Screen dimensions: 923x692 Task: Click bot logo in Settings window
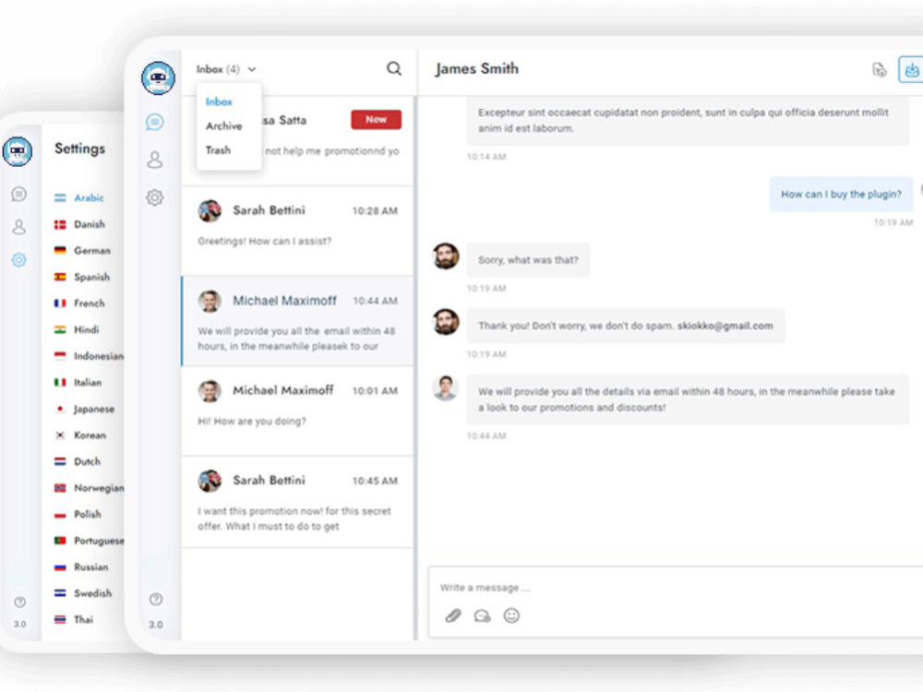(17, 151)
